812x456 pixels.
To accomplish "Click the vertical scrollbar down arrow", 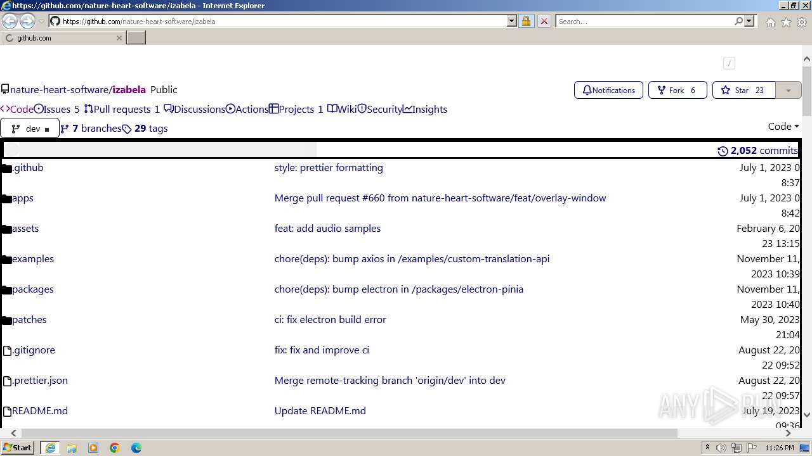I will point(807,415).
